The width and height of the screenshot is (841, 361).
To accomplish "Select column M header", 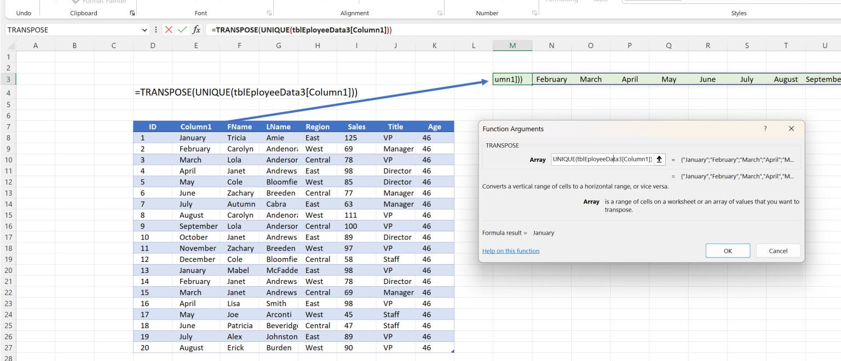I will (x=512, y=45).
